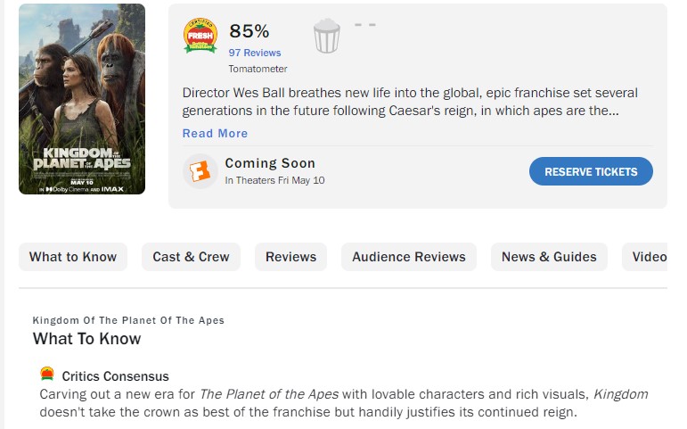Image resolution: width=687 pixels, height=429 pixels.
Task: Click the Critics Consensus heading text
Action: click(x=115, y=376)
